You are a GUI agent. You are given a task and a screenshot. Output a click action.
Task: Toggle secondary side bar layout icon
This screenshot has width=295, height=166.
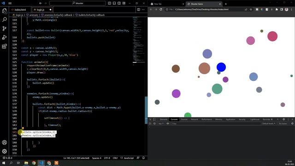click(119, 3)
